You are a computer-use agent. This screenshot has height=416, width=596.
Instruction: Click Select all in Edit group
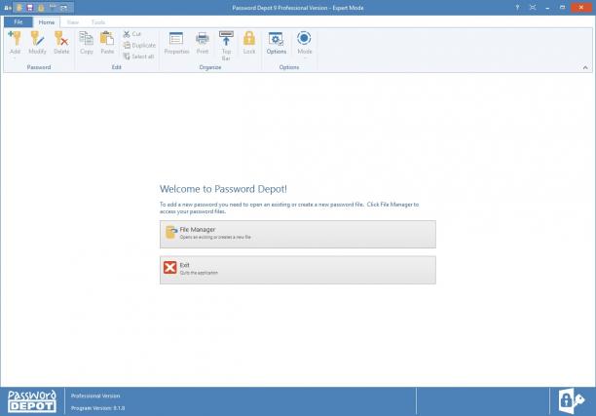pos(138,57)
